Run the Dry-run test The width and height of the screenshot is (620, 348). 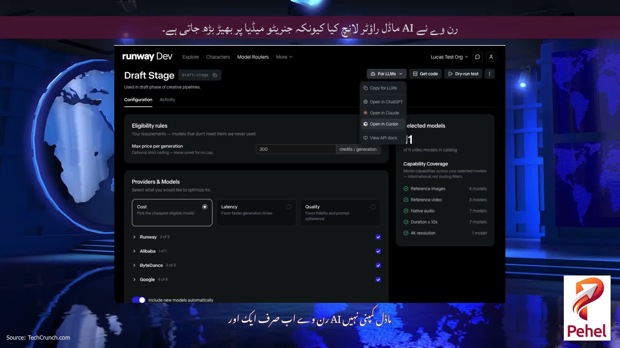(x=463, y=74)
